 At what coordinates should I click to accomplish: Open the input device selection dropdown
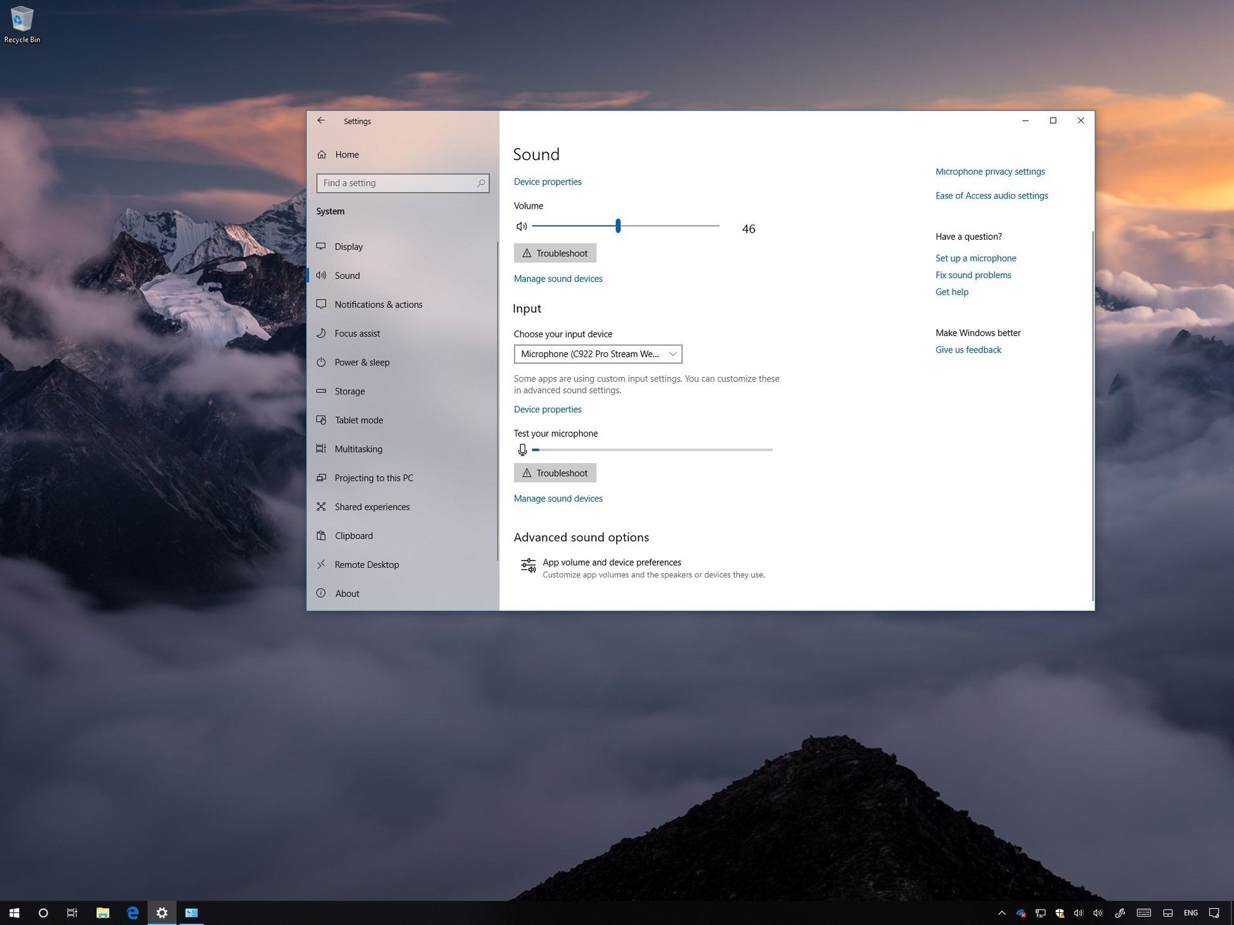(598, 353)
